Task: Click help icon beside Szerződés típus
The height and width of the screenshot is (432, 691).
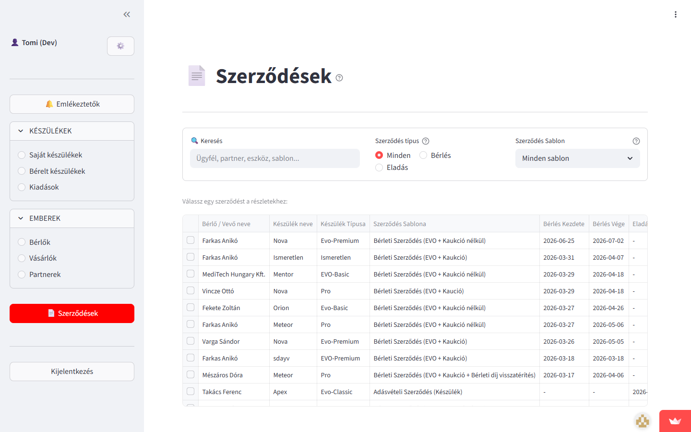Action: point(426,141)
